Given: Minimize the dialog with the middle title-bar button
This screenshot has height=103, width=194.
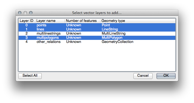Looking at the screenshot, I should [x=25, y=13].
